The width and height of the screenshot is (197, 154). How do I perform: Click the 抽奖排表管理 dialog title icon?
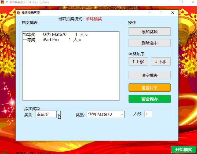[x=19, y=13]
